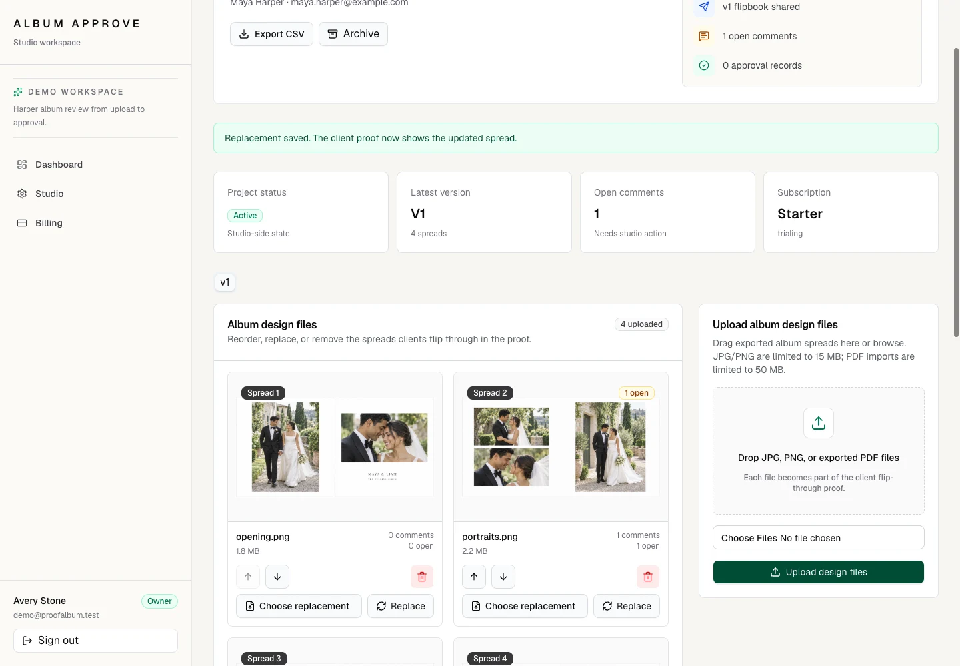Viewport: 960px width, 666px height.
Task: Click the Choose Files input
Action: (819, 538)
